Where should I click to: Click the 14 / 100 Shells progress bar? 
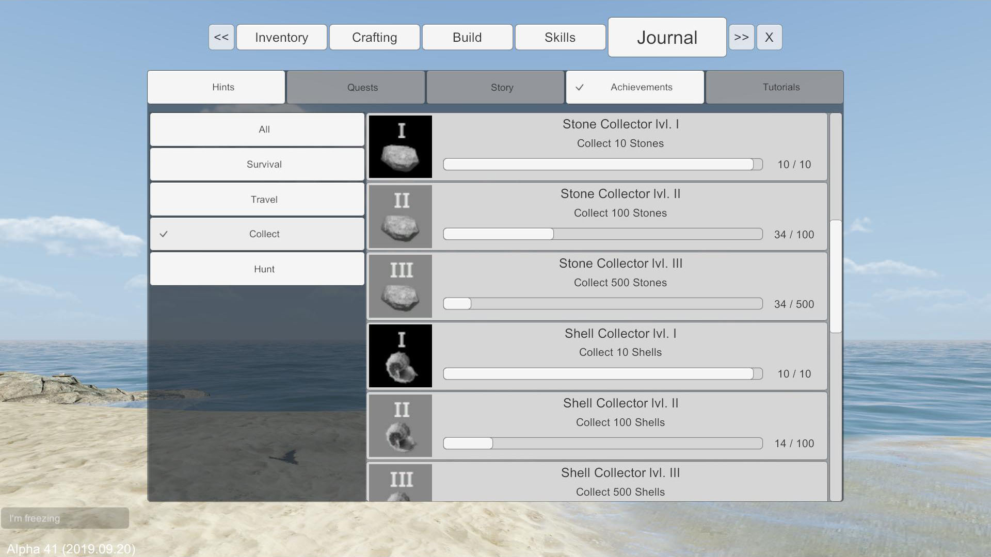click(603, 444)
